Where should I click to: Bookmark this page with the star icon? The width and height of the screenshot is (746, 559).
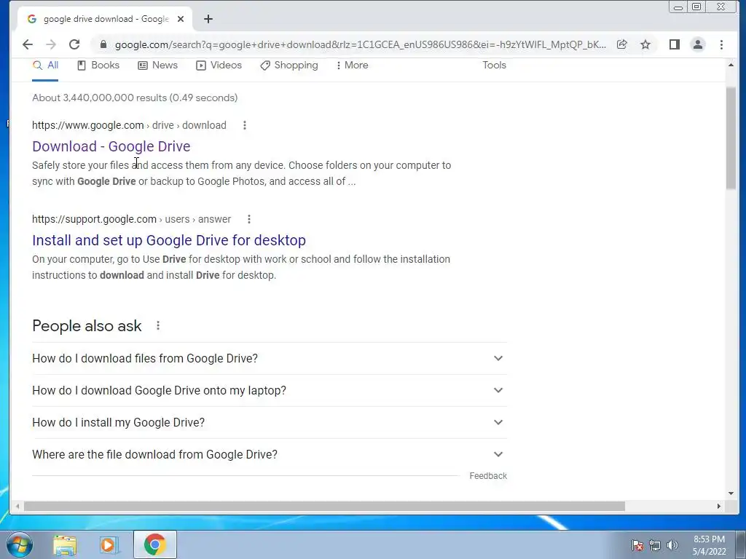pyautogui.click(x=645, y=44)
